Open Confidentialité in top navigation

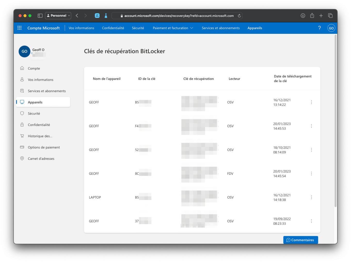click(x=113, y=28)
